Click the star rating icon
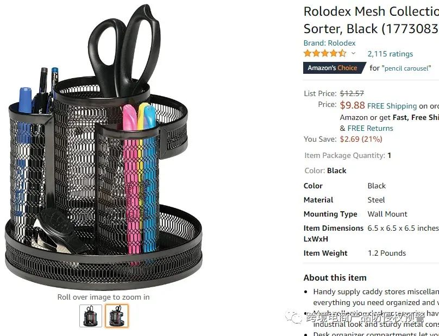The image size is (439, 336). pos(324,53)
